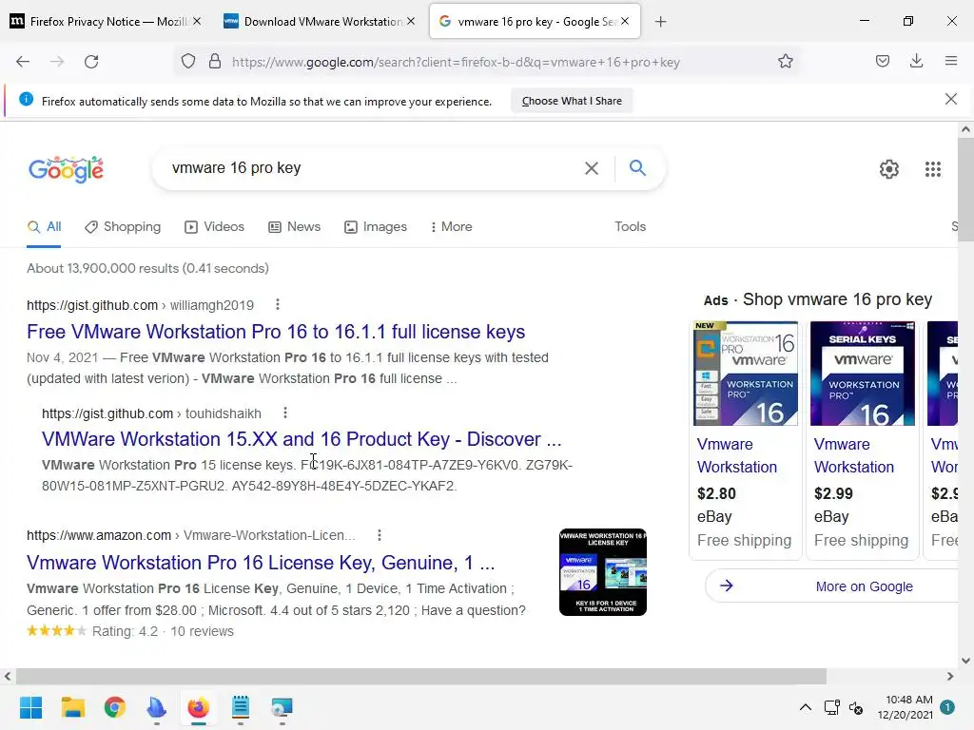Click the vertical scrollbar up arrow

point(965,129)
